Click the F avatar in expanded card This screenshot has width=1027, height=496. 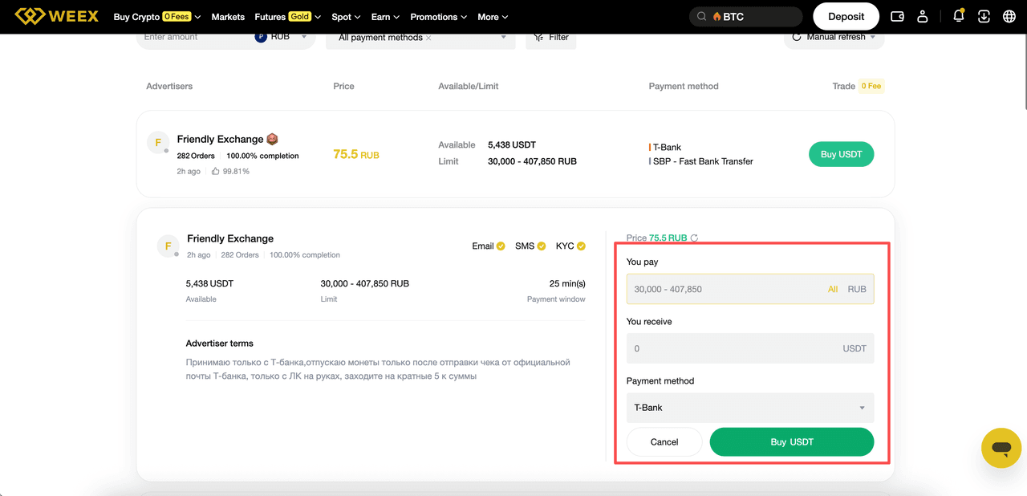pos(168,246)
